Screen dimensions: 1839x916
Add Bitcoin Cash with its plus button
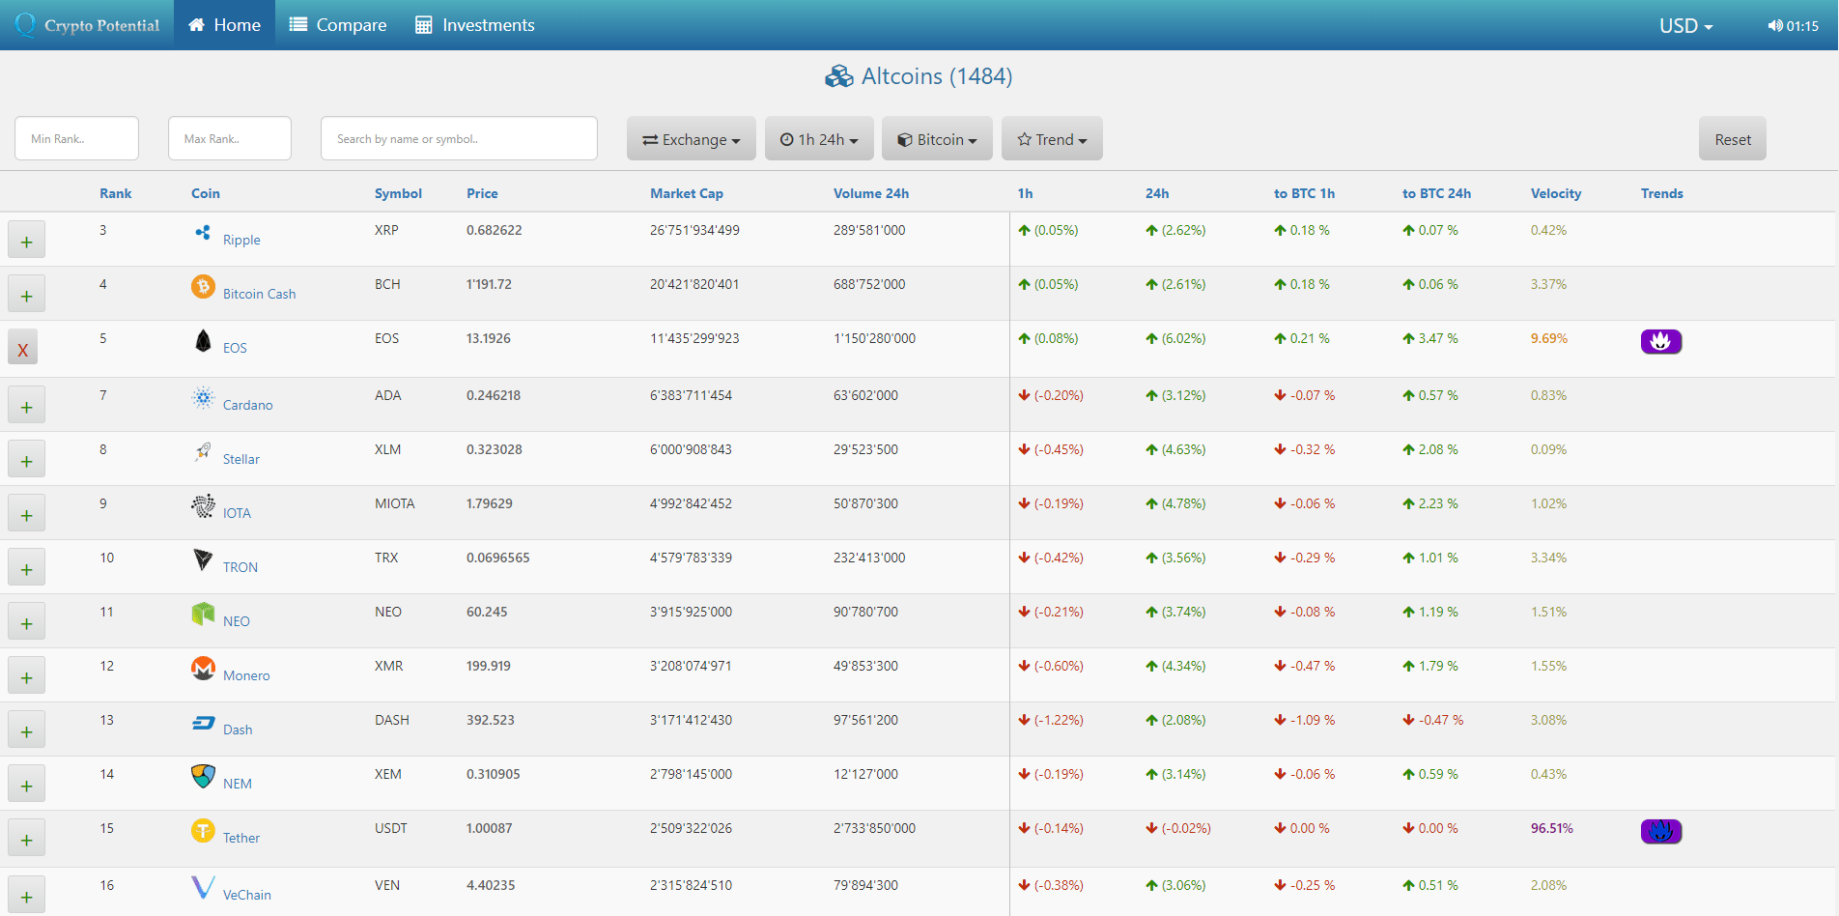tap(26, 295)
